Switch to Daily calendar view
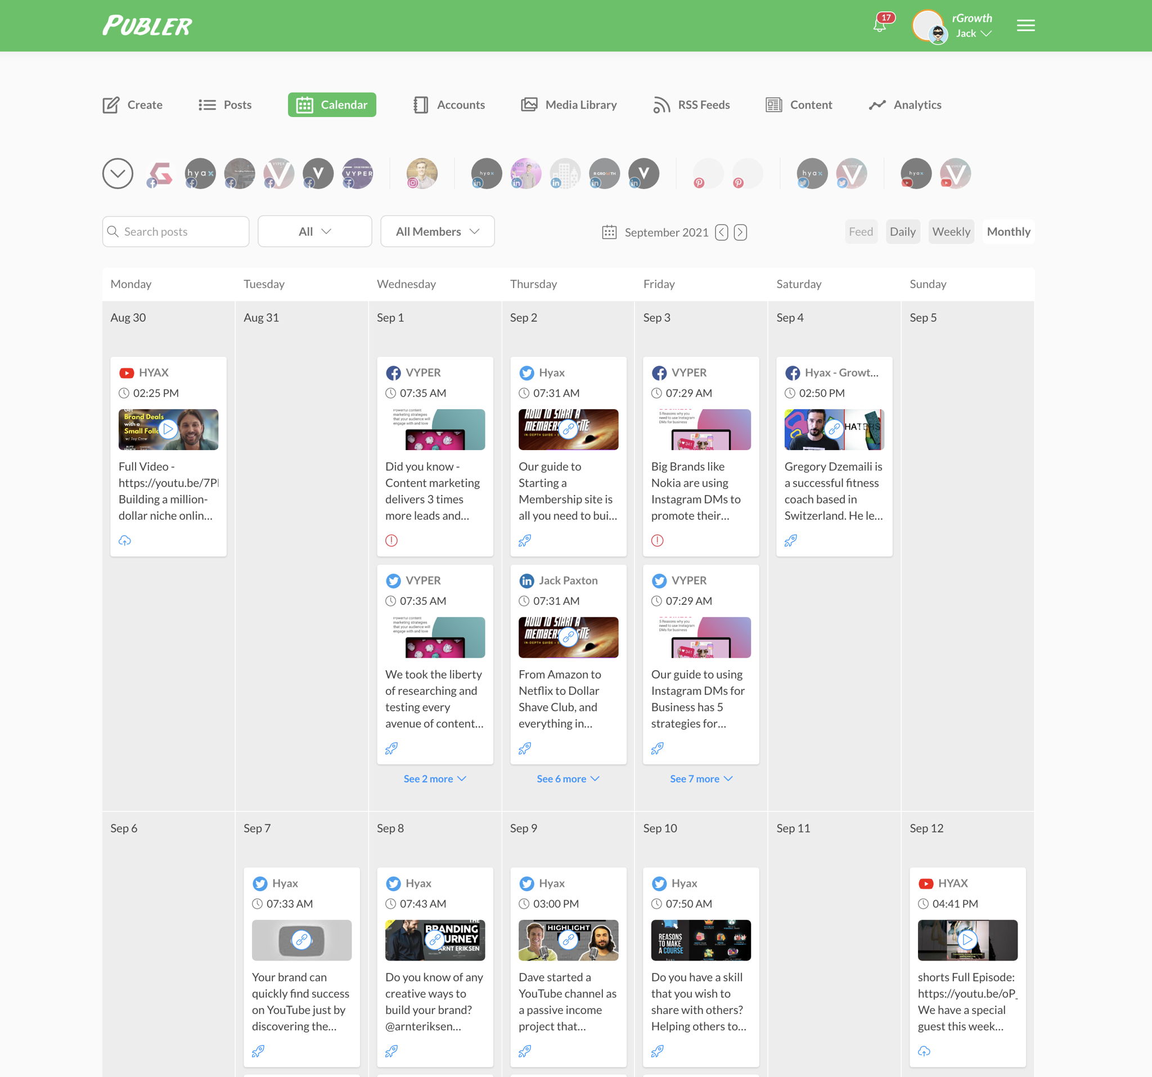Screen dimensions: 1152x1077 (x=901, y=231)
